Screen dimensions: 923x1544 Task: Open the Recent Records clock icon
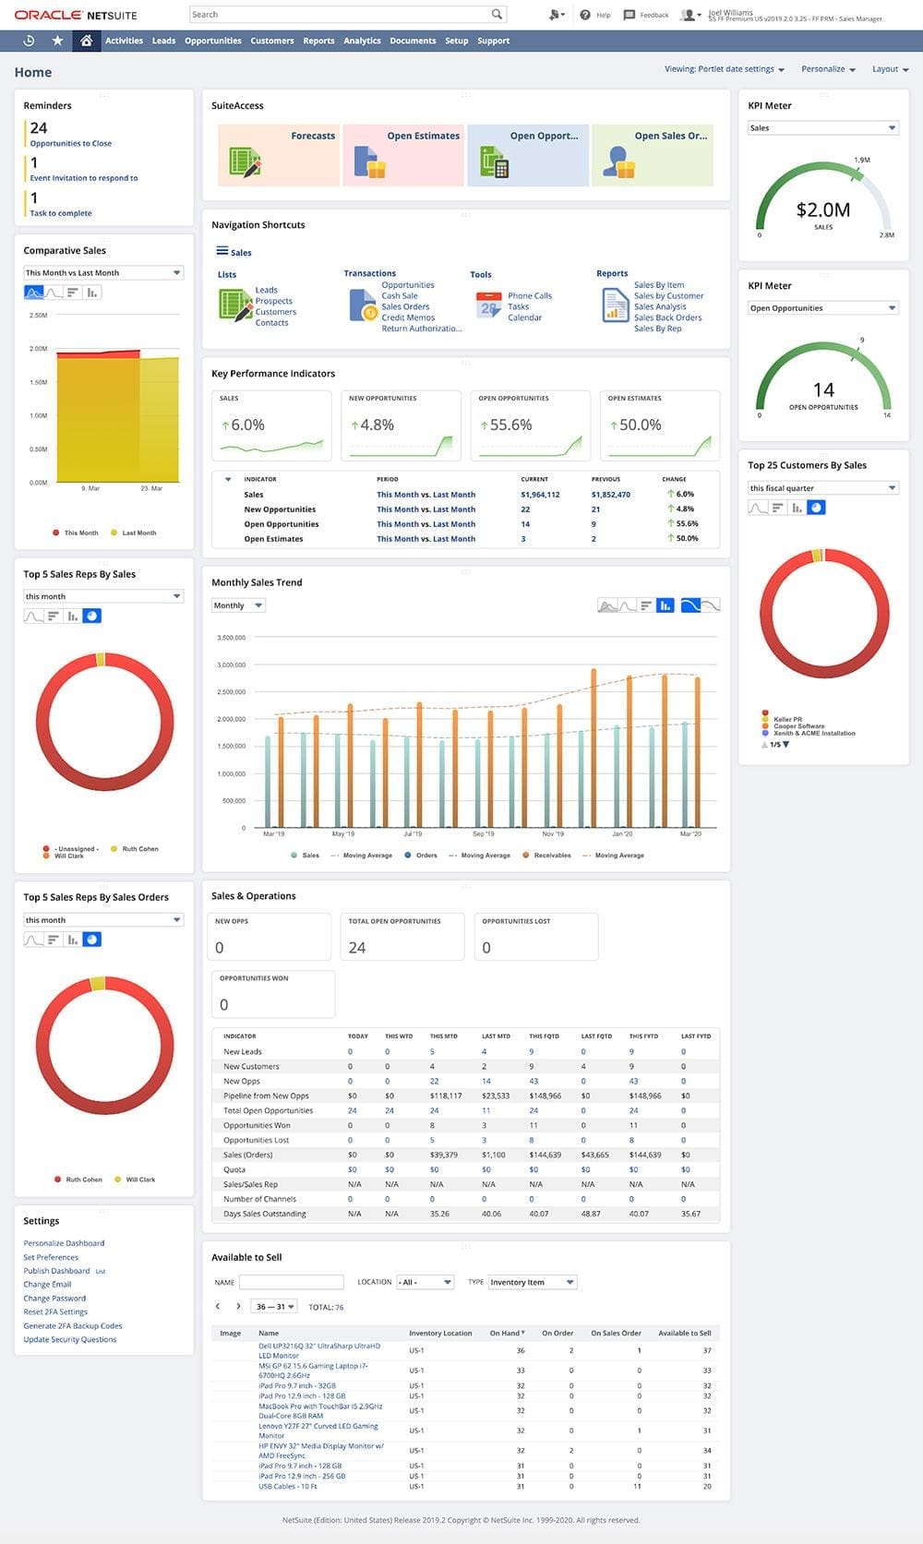coord(29,41)
